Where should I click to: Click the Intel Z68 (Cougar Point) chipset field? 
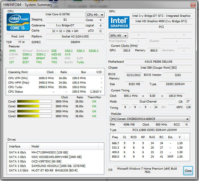pos(158,68)
